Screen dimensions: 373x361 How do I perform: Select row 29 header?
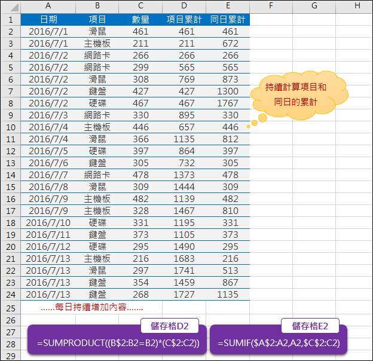point(11,356)
